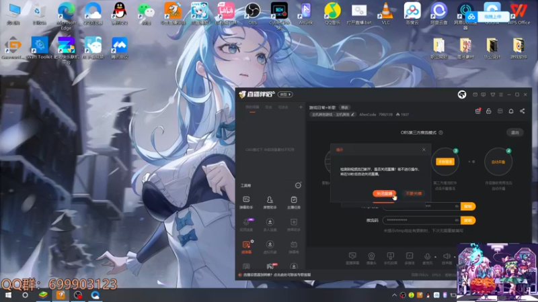Select the Microsoft Edge desktop icon
The image size is (538, 302).
[x=66, y=15]
